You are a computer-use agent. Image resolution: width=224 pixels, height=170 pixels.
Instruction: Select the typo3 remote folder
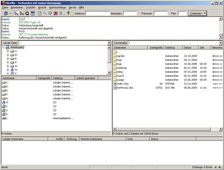point(121,76)
